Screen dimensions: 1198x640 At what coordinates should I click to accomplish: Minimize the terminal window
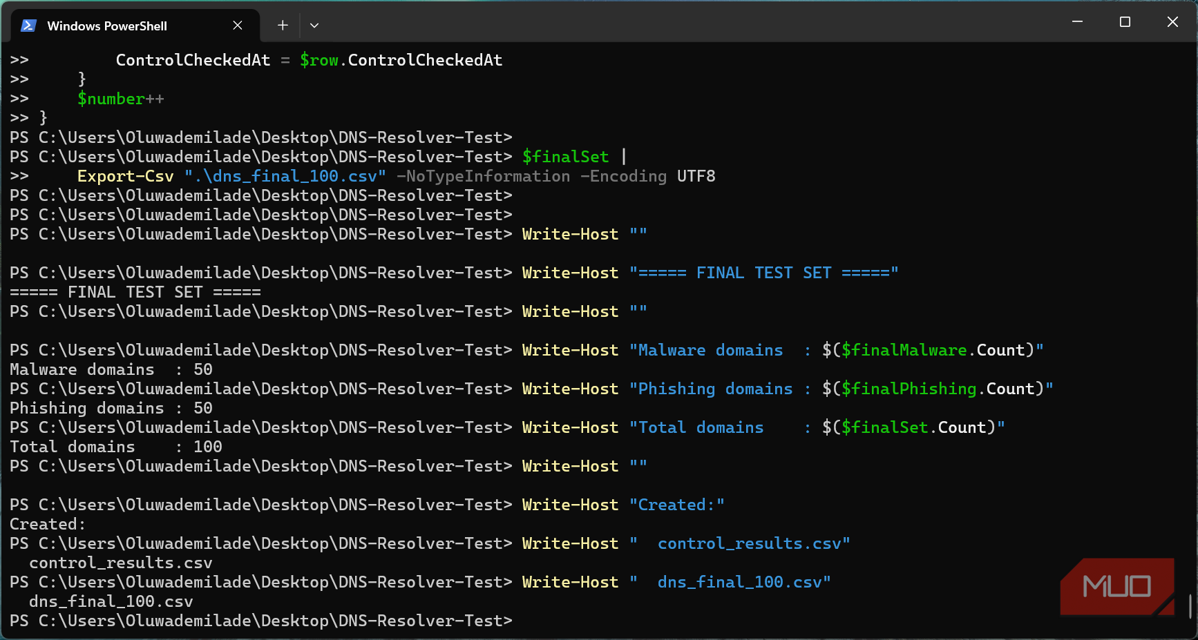coord(1077,22)
